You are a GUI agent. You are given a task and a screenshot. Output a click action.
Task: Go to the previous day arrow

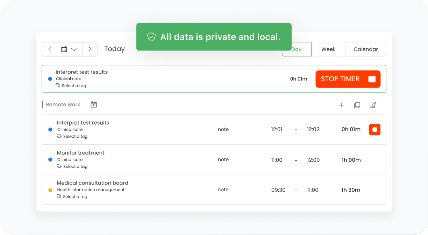(x=50, y=49)
